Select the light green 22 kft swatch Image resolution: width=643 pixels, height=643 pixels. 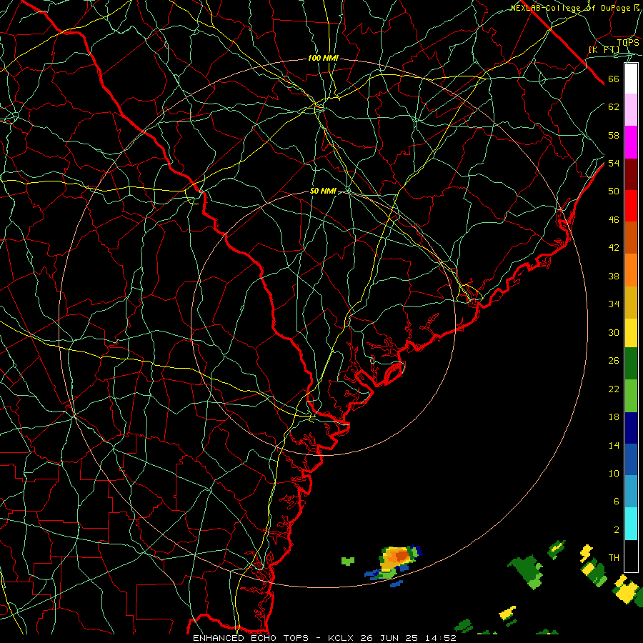click(631, 396)
